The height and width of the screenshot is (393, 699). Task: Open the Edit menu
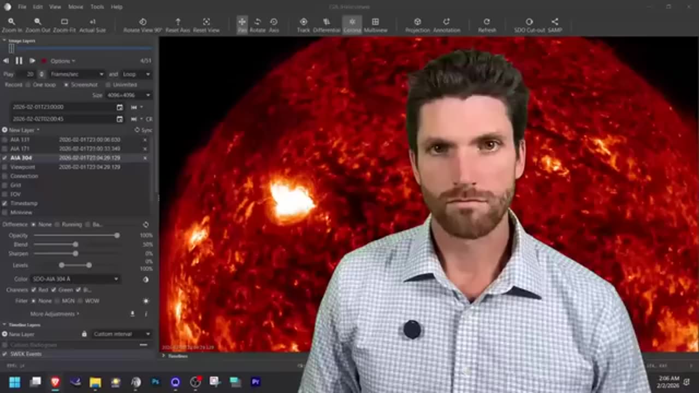(38, 7)
